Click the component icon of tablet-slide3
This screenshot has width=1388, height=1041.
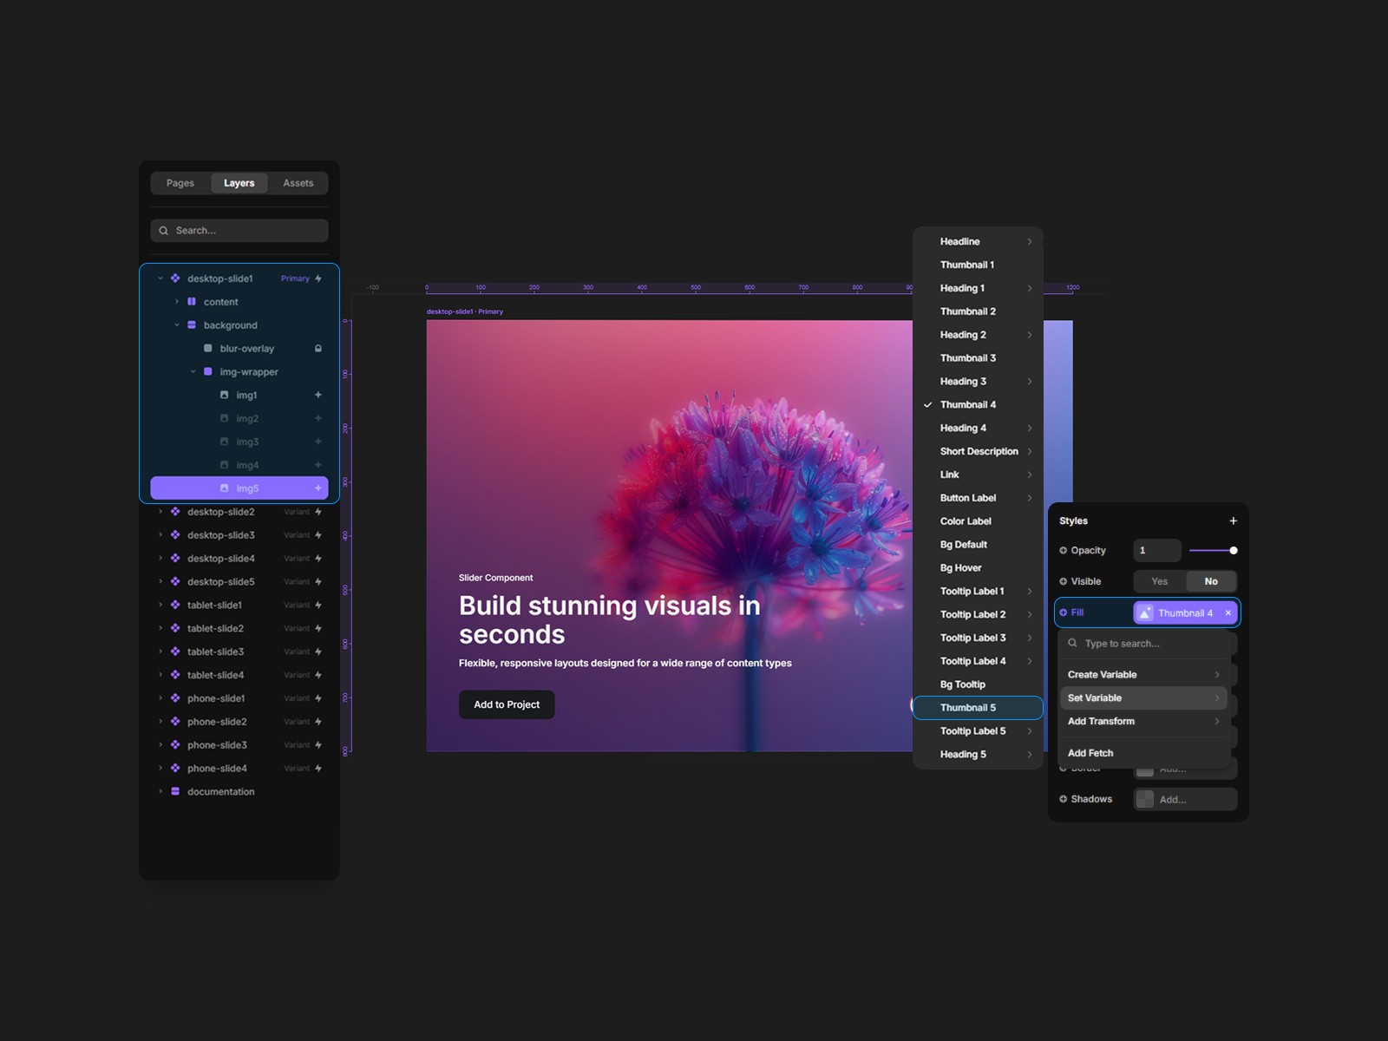click(175, 651)
